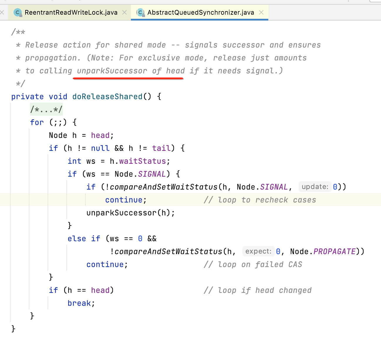Click the first compareAndSetWaitStatus call
The width and height of the screenshot is (381, 341).
tap(164, 187)
